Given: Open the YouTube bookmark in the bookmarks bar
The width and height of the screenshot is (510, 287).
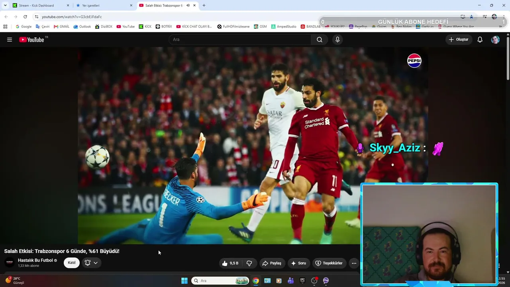Looking at the screenshot, I should [x=126, y=27].
